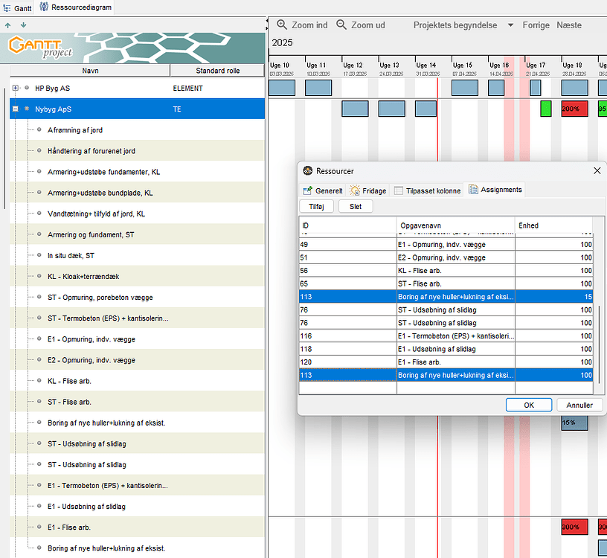This screenshot has width=607, height=558.
Task: Expand the HP Byg AS resource node
Action: (x=13, y=86)
